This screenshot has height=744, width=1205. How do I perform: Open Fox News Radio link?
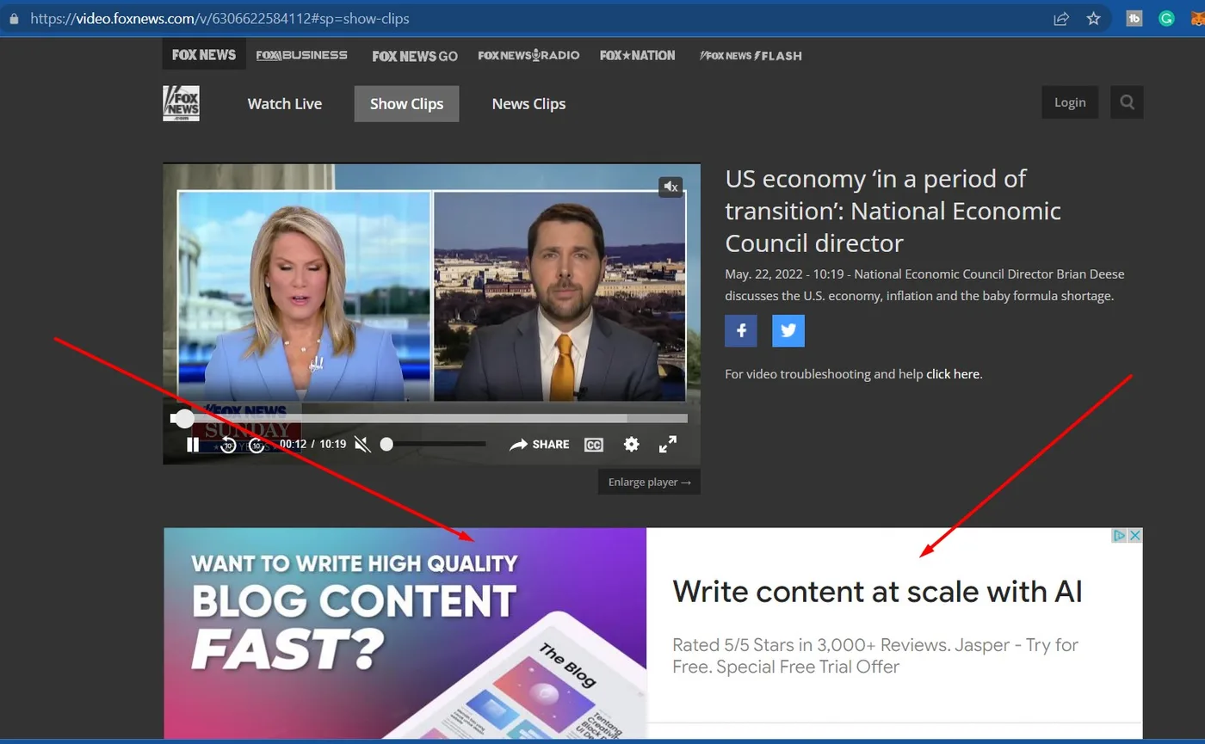click(528, 55)
